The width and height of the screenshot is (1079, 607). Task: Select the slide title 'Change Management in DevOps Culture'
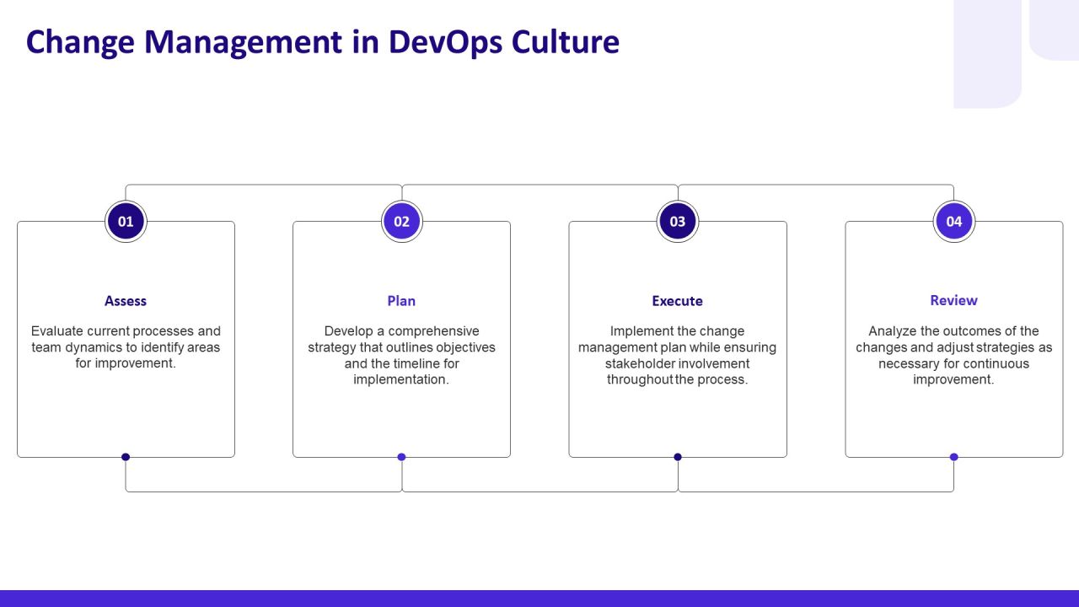(323, 41)
